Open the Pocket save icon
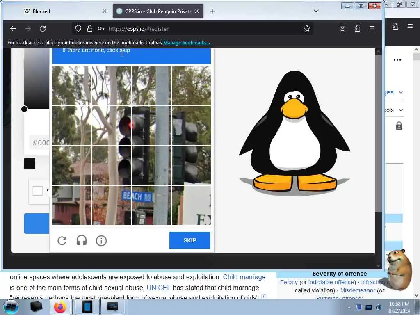 click(x=342, y=28)
